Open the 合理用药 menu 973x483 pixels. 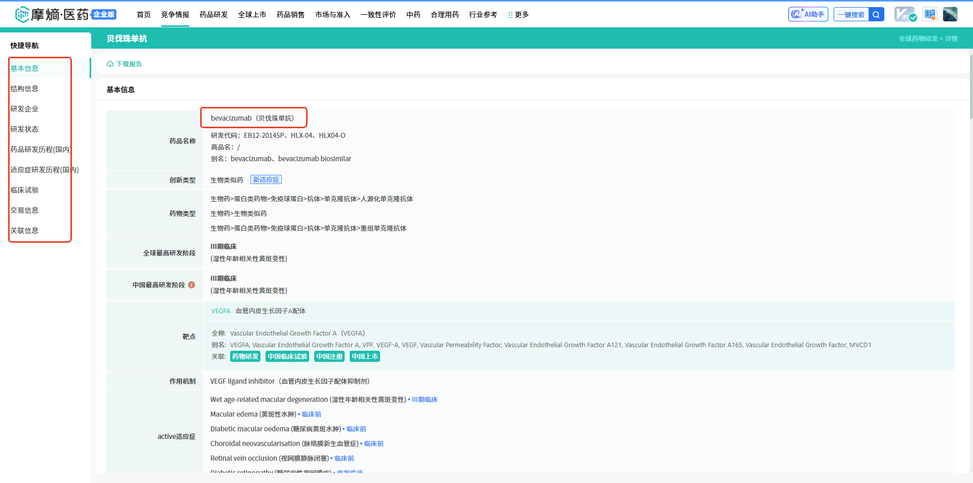(x=445, y=15)
